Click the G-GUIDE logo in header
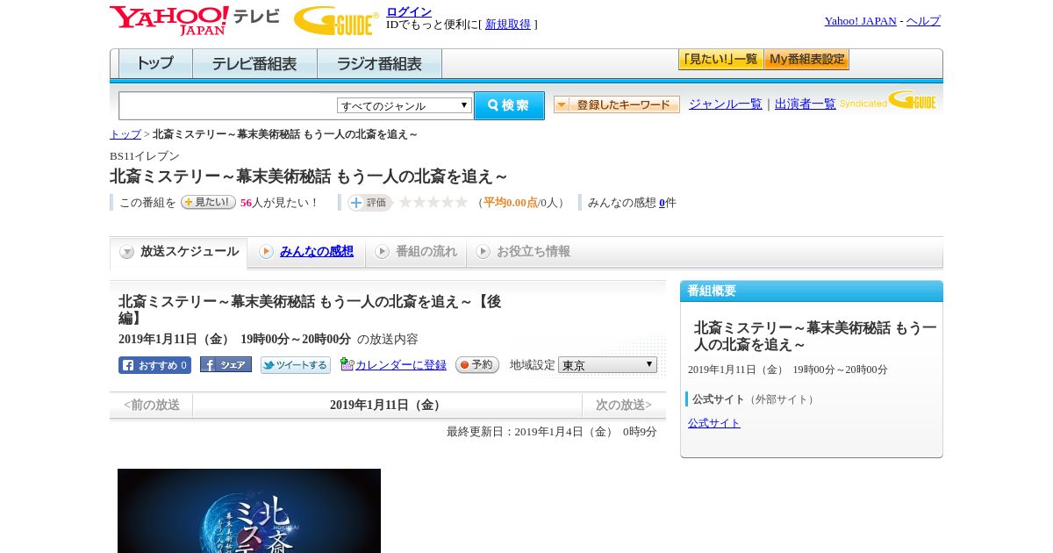This screenshot has height=553, width=1053. [x=336, y=20]
